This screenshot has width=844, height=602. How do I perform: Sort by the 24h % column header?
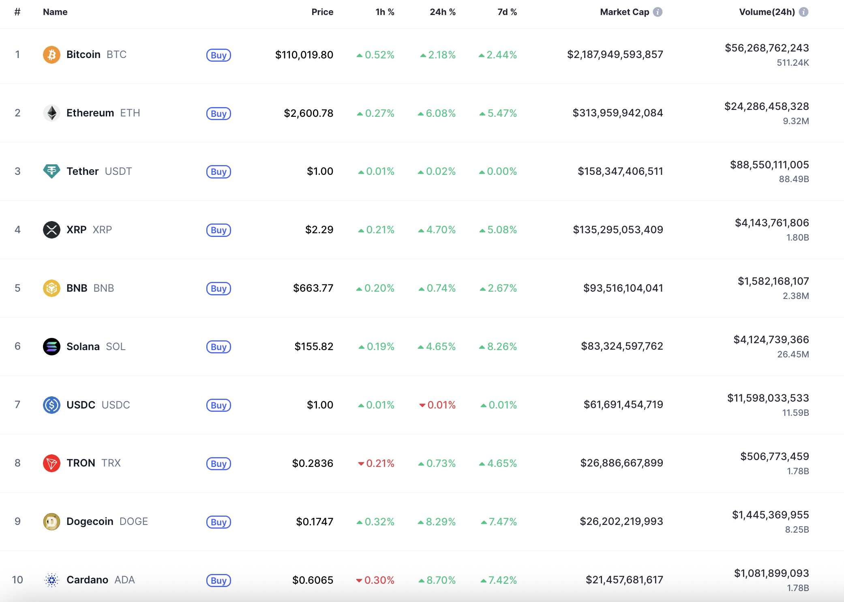[442, 12]
